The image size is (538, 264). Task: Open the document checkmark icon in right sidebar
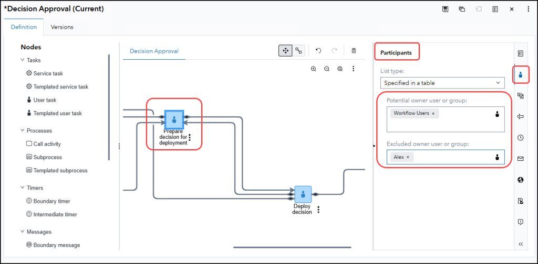coord(521,201)
